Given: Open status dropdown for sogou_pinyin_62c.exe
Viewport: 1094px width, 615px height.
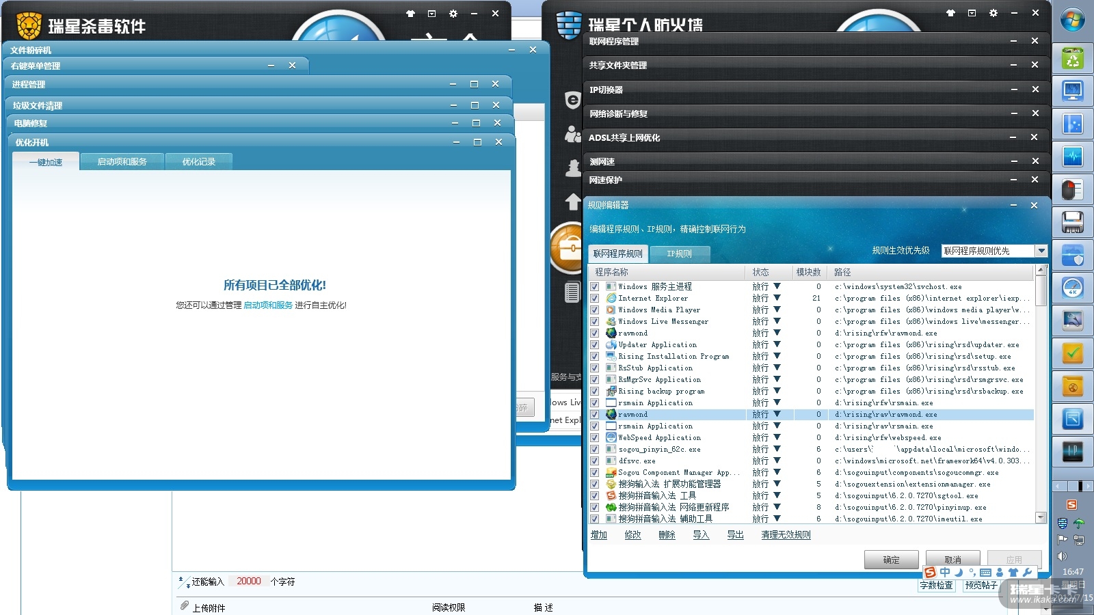Looking at the screenshot, I should (777, 450).
